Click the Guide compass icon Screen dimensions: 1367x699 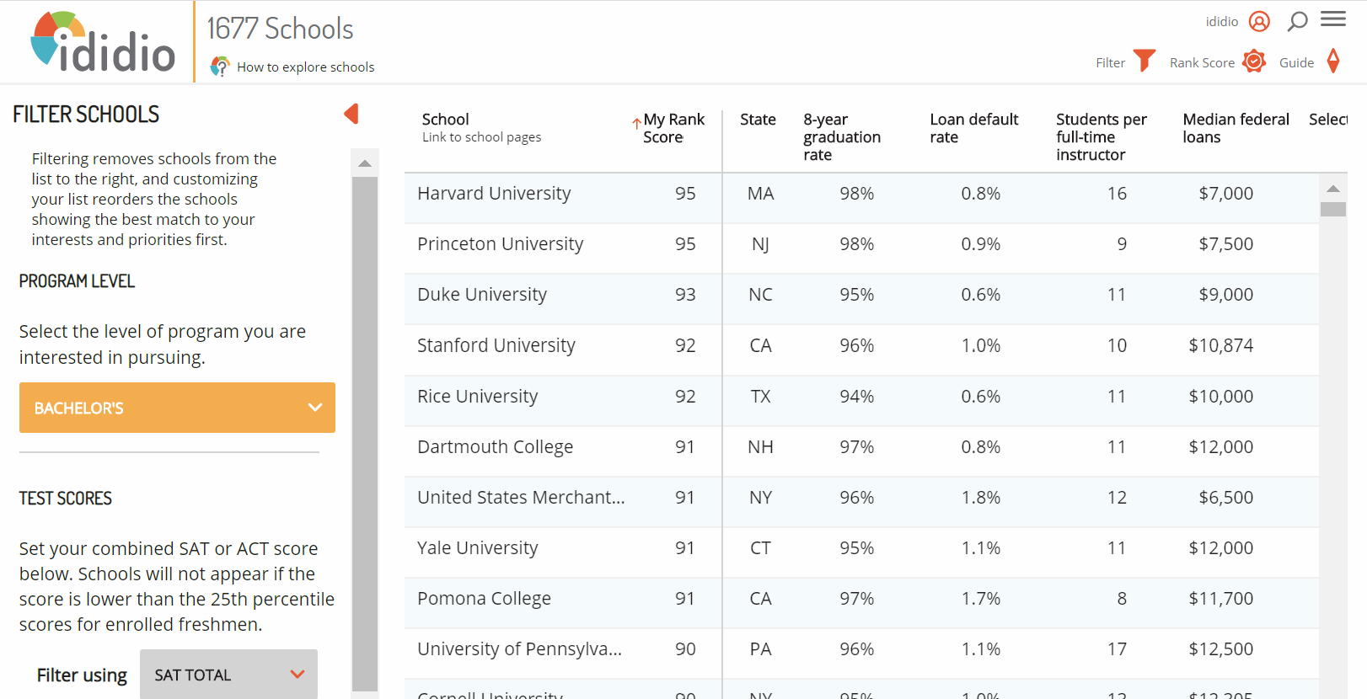1333,61
